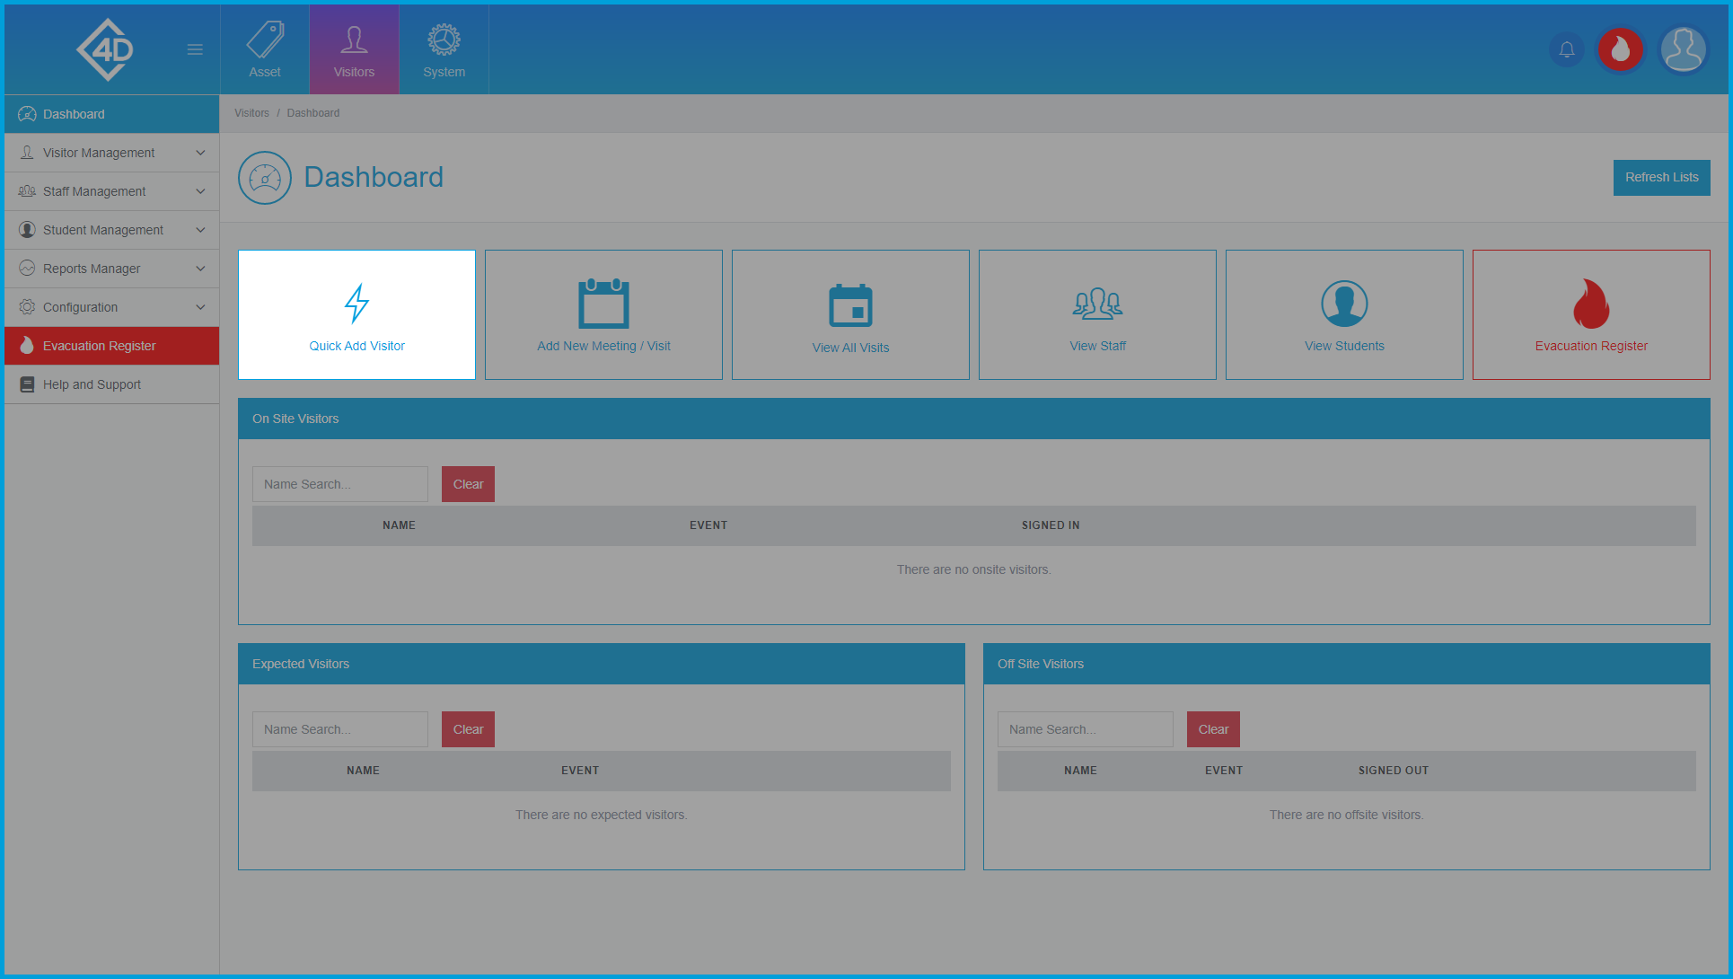The image size is (1733, 979).
Task: Focus Expected Visitors name search field
Action: [x=340, y=729]
